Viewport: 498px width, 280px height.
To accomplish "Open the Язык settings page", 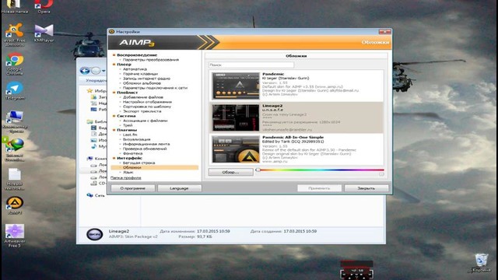I will 128,172.
